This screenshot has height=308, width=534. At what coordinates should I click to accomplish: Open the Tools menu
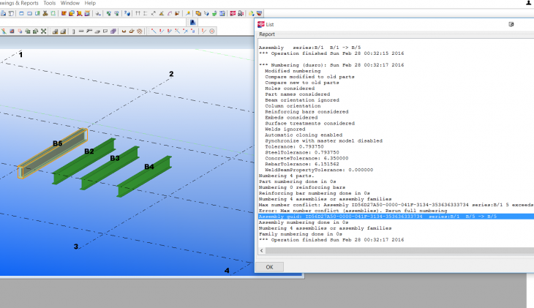click(49, 3)
